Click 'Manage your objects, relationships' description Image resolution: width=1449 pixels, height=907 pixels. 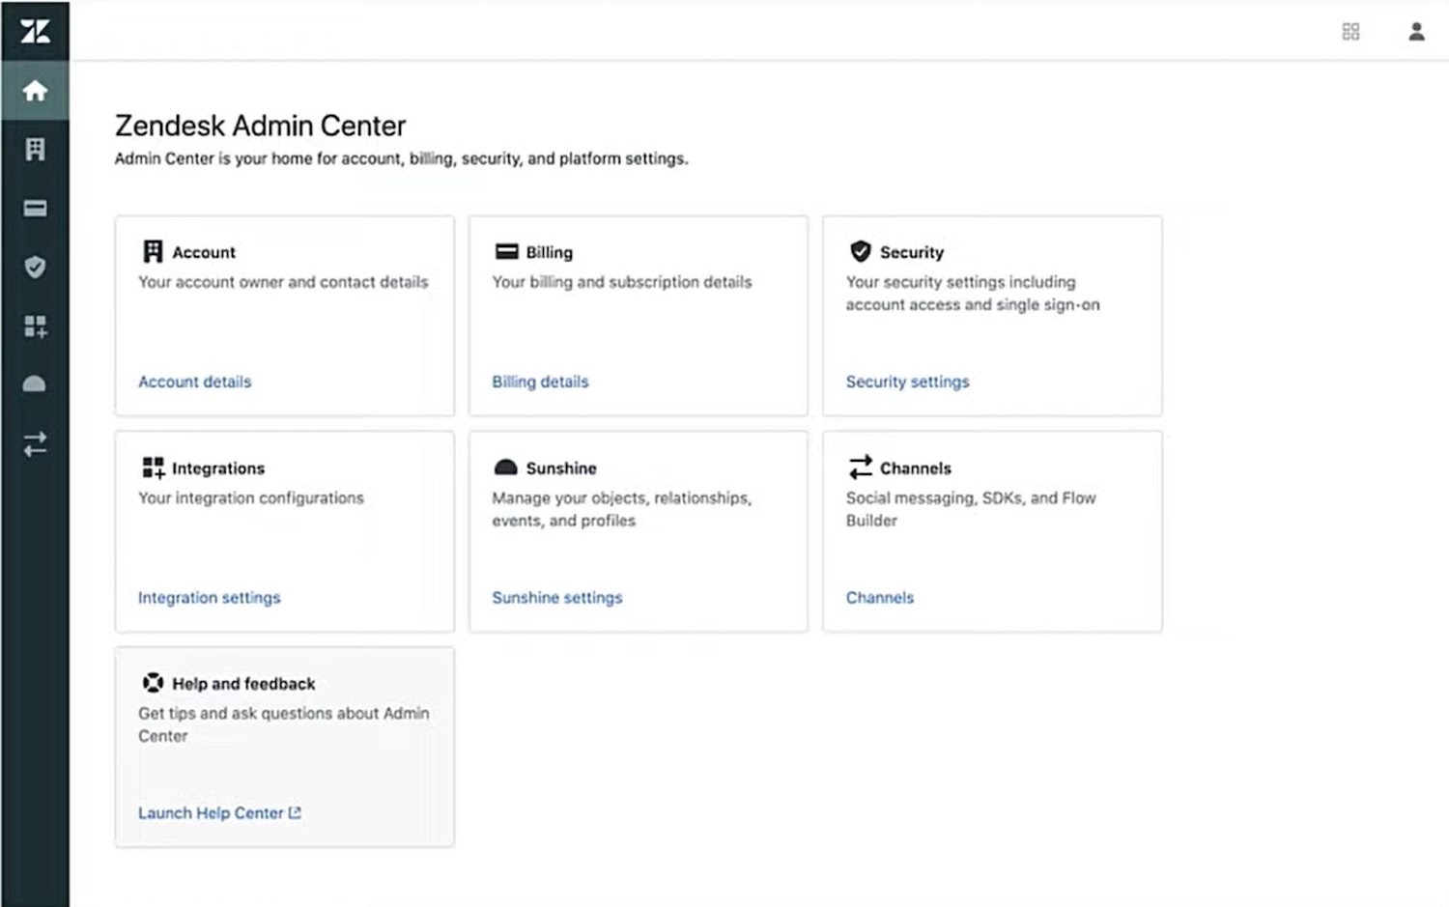(x=621, y=509)
